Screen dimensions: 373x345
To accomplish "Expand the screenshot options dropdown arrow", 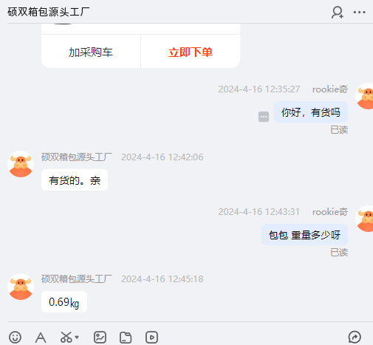I will click(77, 337).
